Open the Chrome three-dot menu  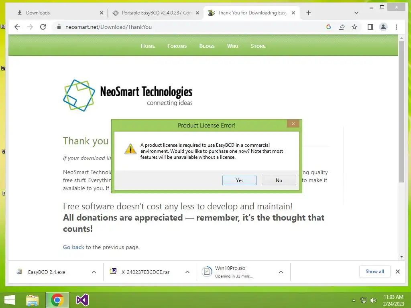point(396,27)
